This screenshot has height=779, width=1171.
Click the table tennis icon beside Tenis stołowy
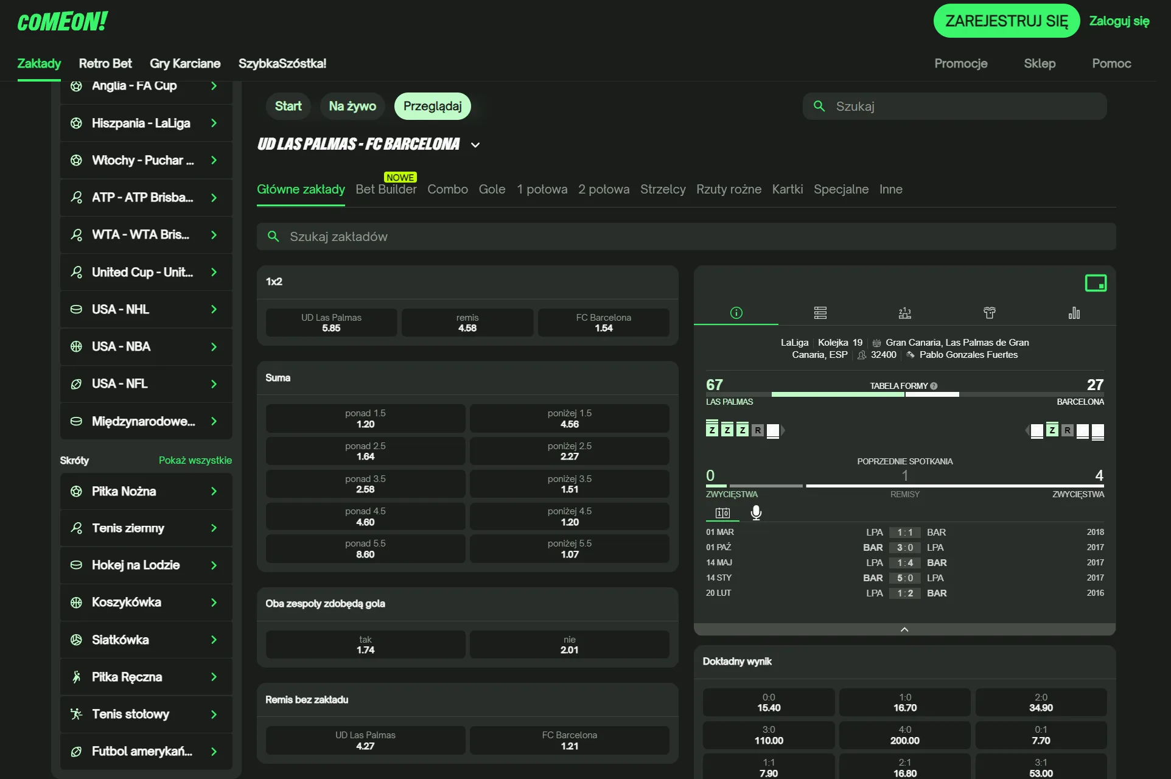pyautogui.click(x=76, y=714)
